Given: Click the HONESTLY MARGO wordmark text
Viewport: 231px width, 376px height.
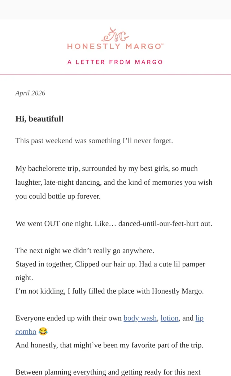Looking at the screenshot, I should (115, 46).
